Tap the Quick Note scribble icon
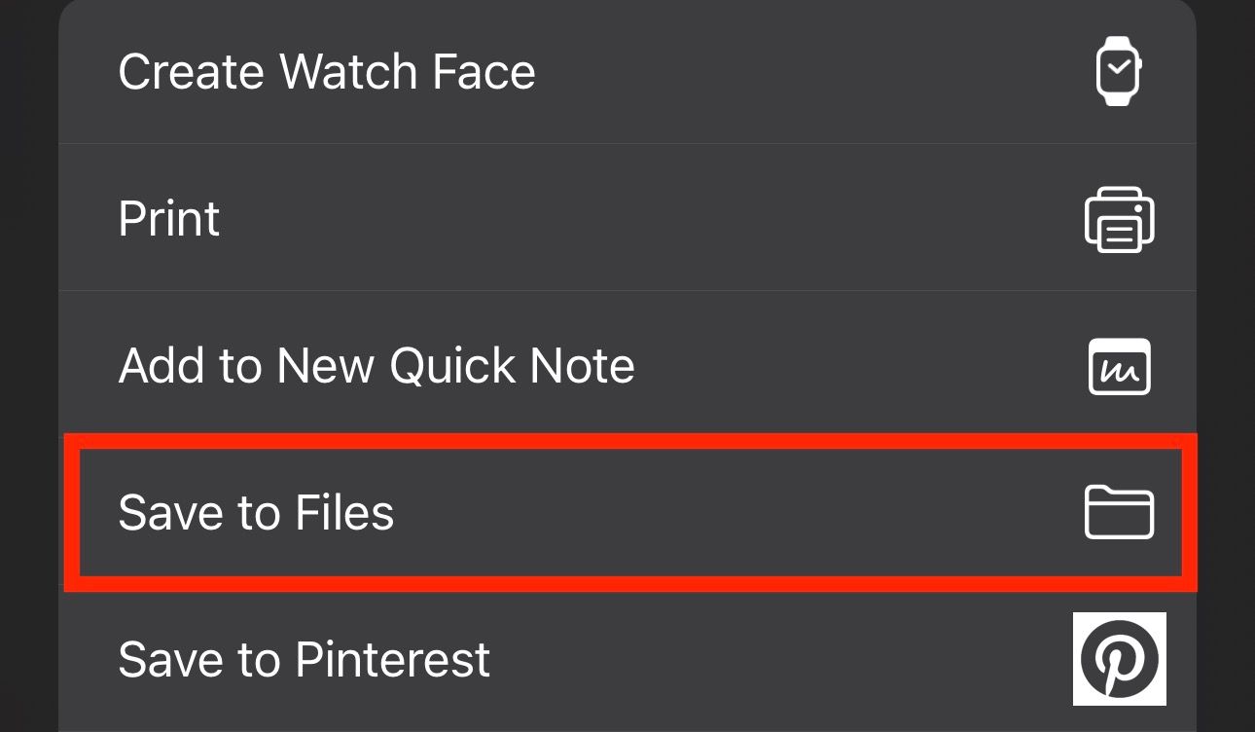The height and width of the screenshot is (732, 1255). [x=1119, y=367]
